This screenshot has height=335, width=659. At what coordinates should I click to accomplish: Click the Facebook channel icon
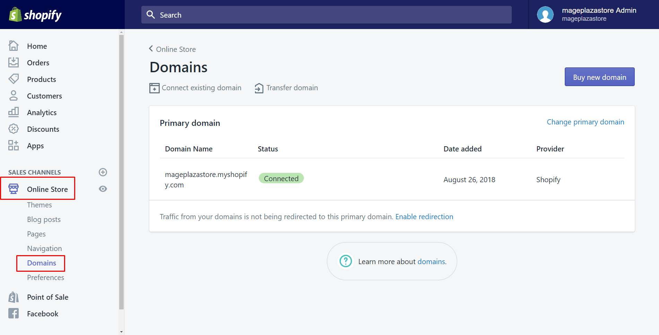click(x=14, y=313)
